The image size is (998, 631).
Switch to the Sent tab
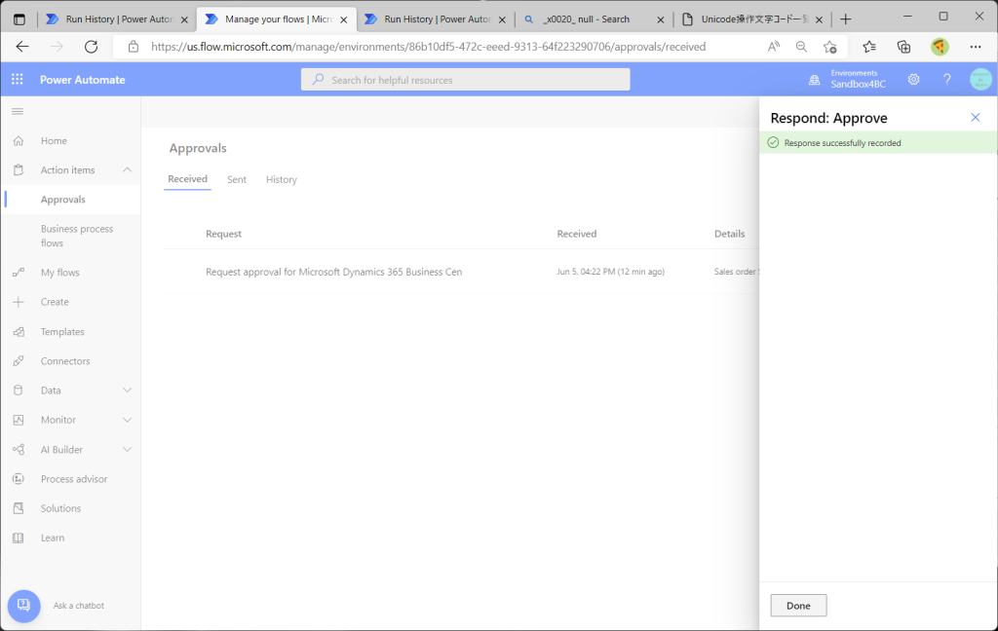(x=237, y=179)
